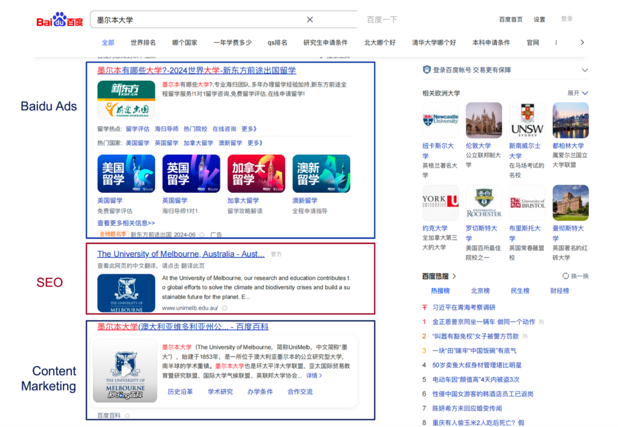Open 详情 link in Baike snippet
This screenshot has width=618, height=427.
[x=314, y=376]
